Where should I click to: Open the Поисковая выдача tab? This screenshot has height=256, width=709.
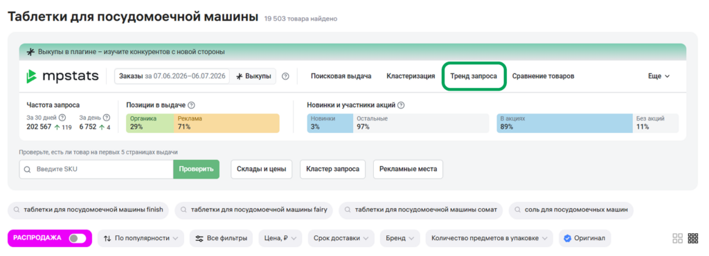point(341,76)
